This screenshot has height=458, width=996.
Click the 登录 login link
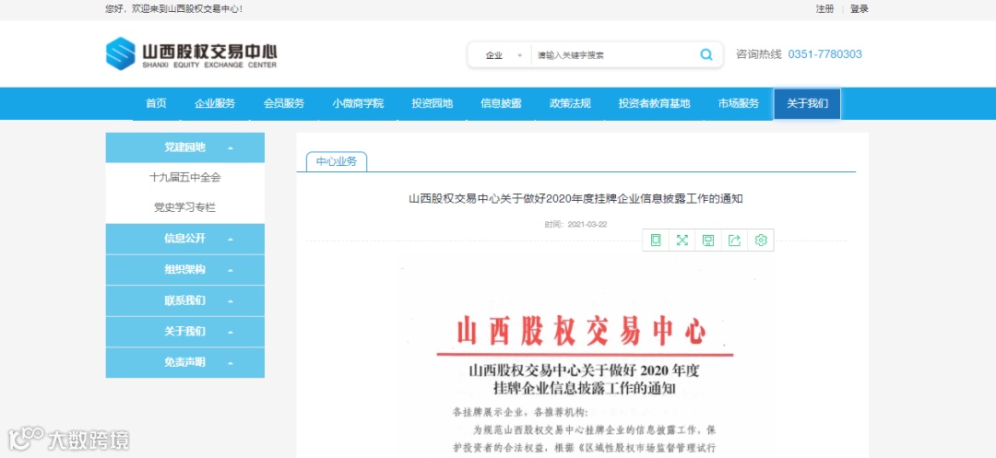pyautogui.click(x=859, y=9)
